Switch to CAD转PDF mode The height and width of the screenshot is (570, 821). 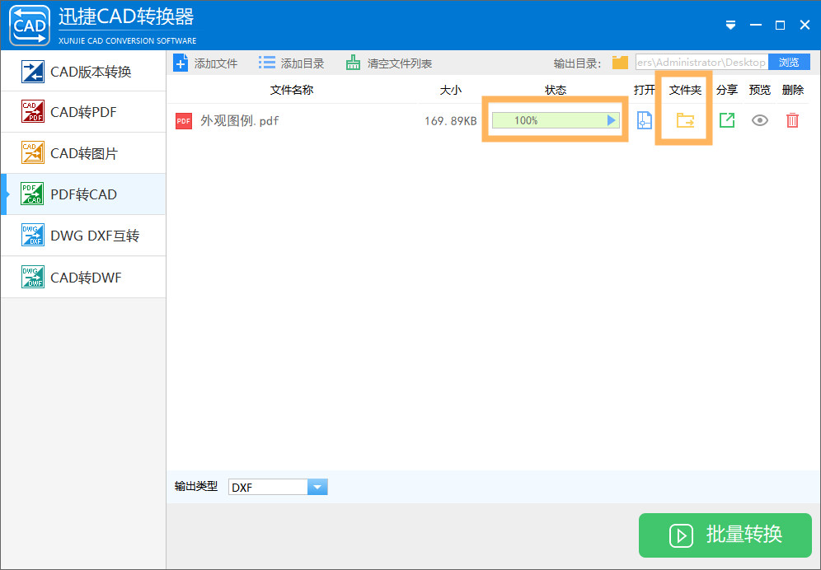83,112
